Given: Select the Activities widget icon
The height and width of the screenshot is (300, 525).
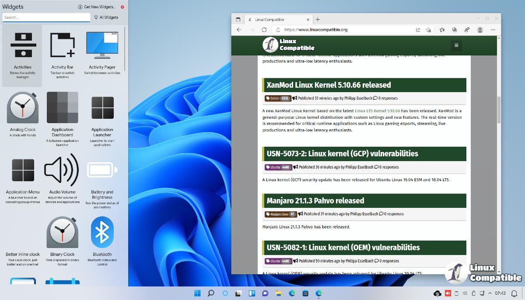Looking at the screenshot, I should (x=22, y=45).
